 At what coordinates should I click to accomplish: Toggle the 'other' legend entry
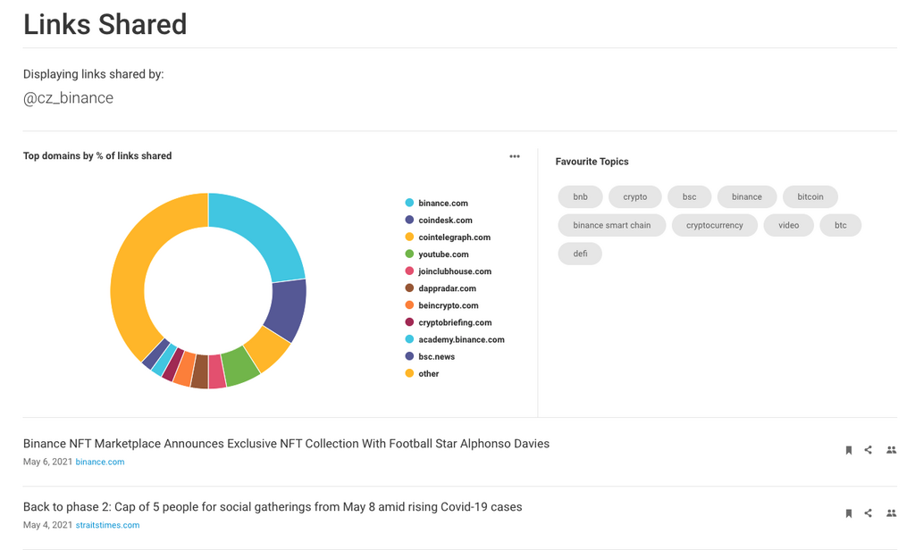(x=428, y=374)
